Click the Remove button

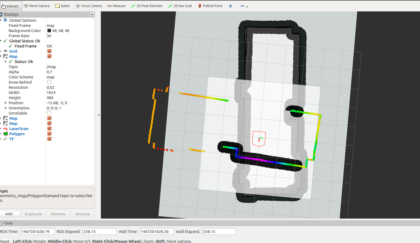click(58, 214)
